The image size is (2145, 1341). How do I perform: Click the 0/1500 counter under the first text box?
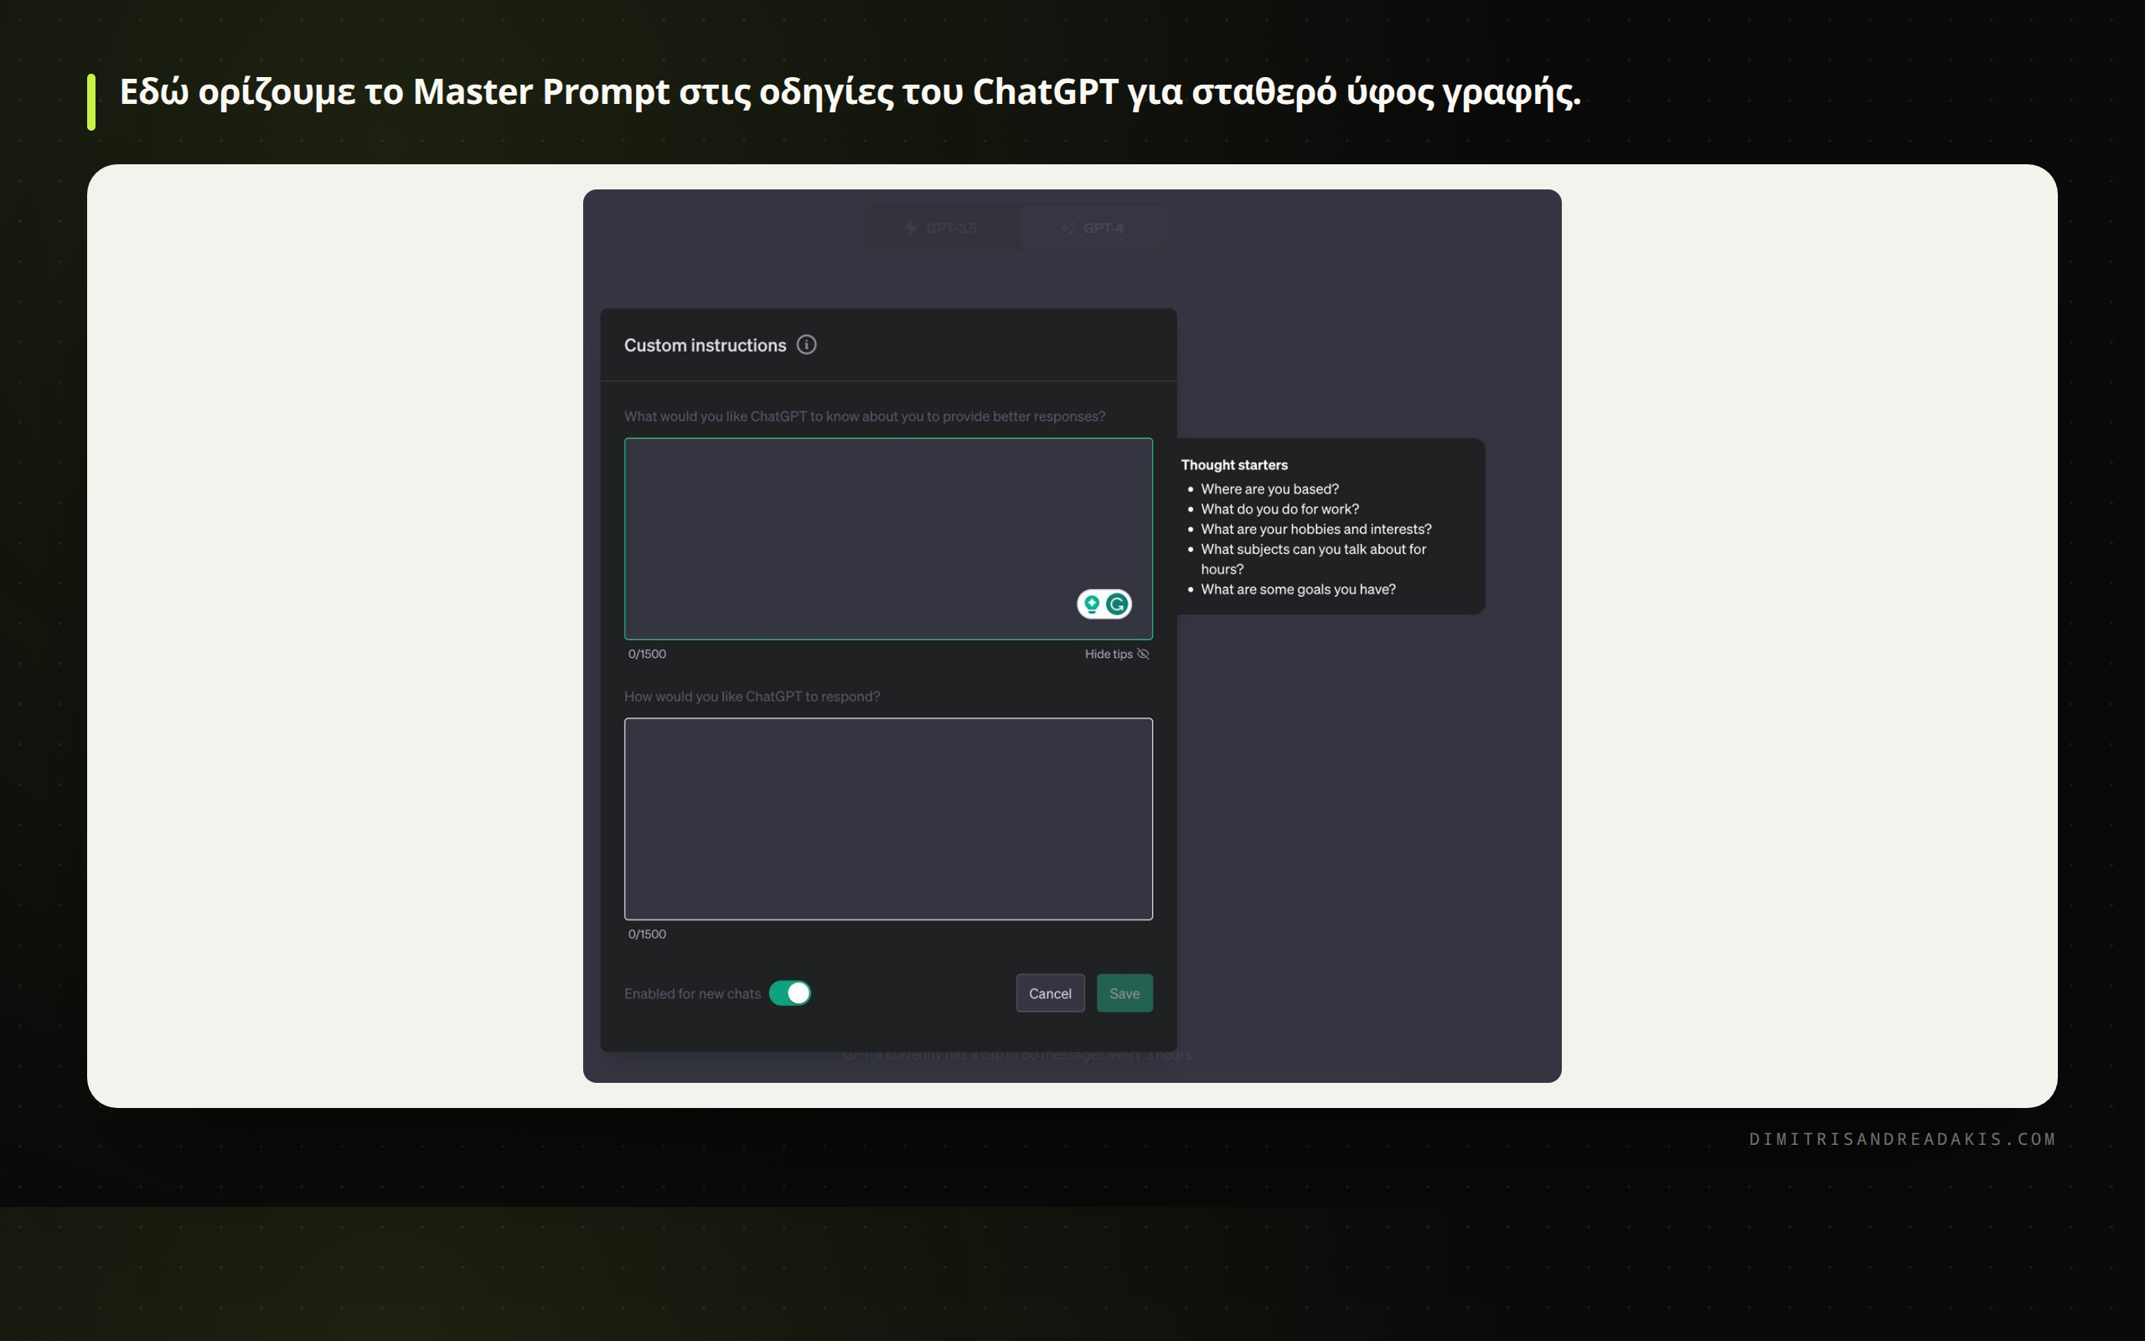[647, 654]
